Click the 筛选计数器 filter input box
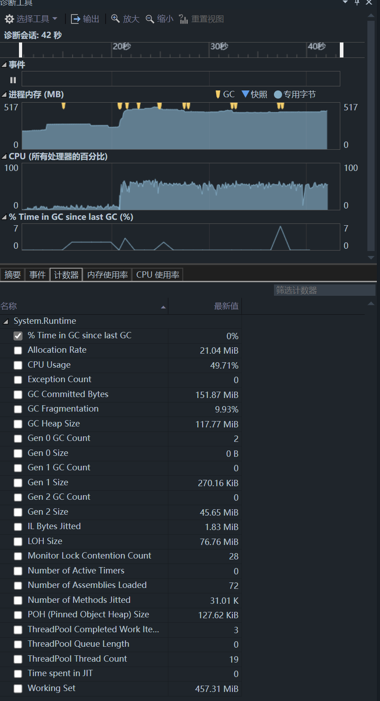The width and height of the screenshot is (380, 701). click(x=324, y=290)
